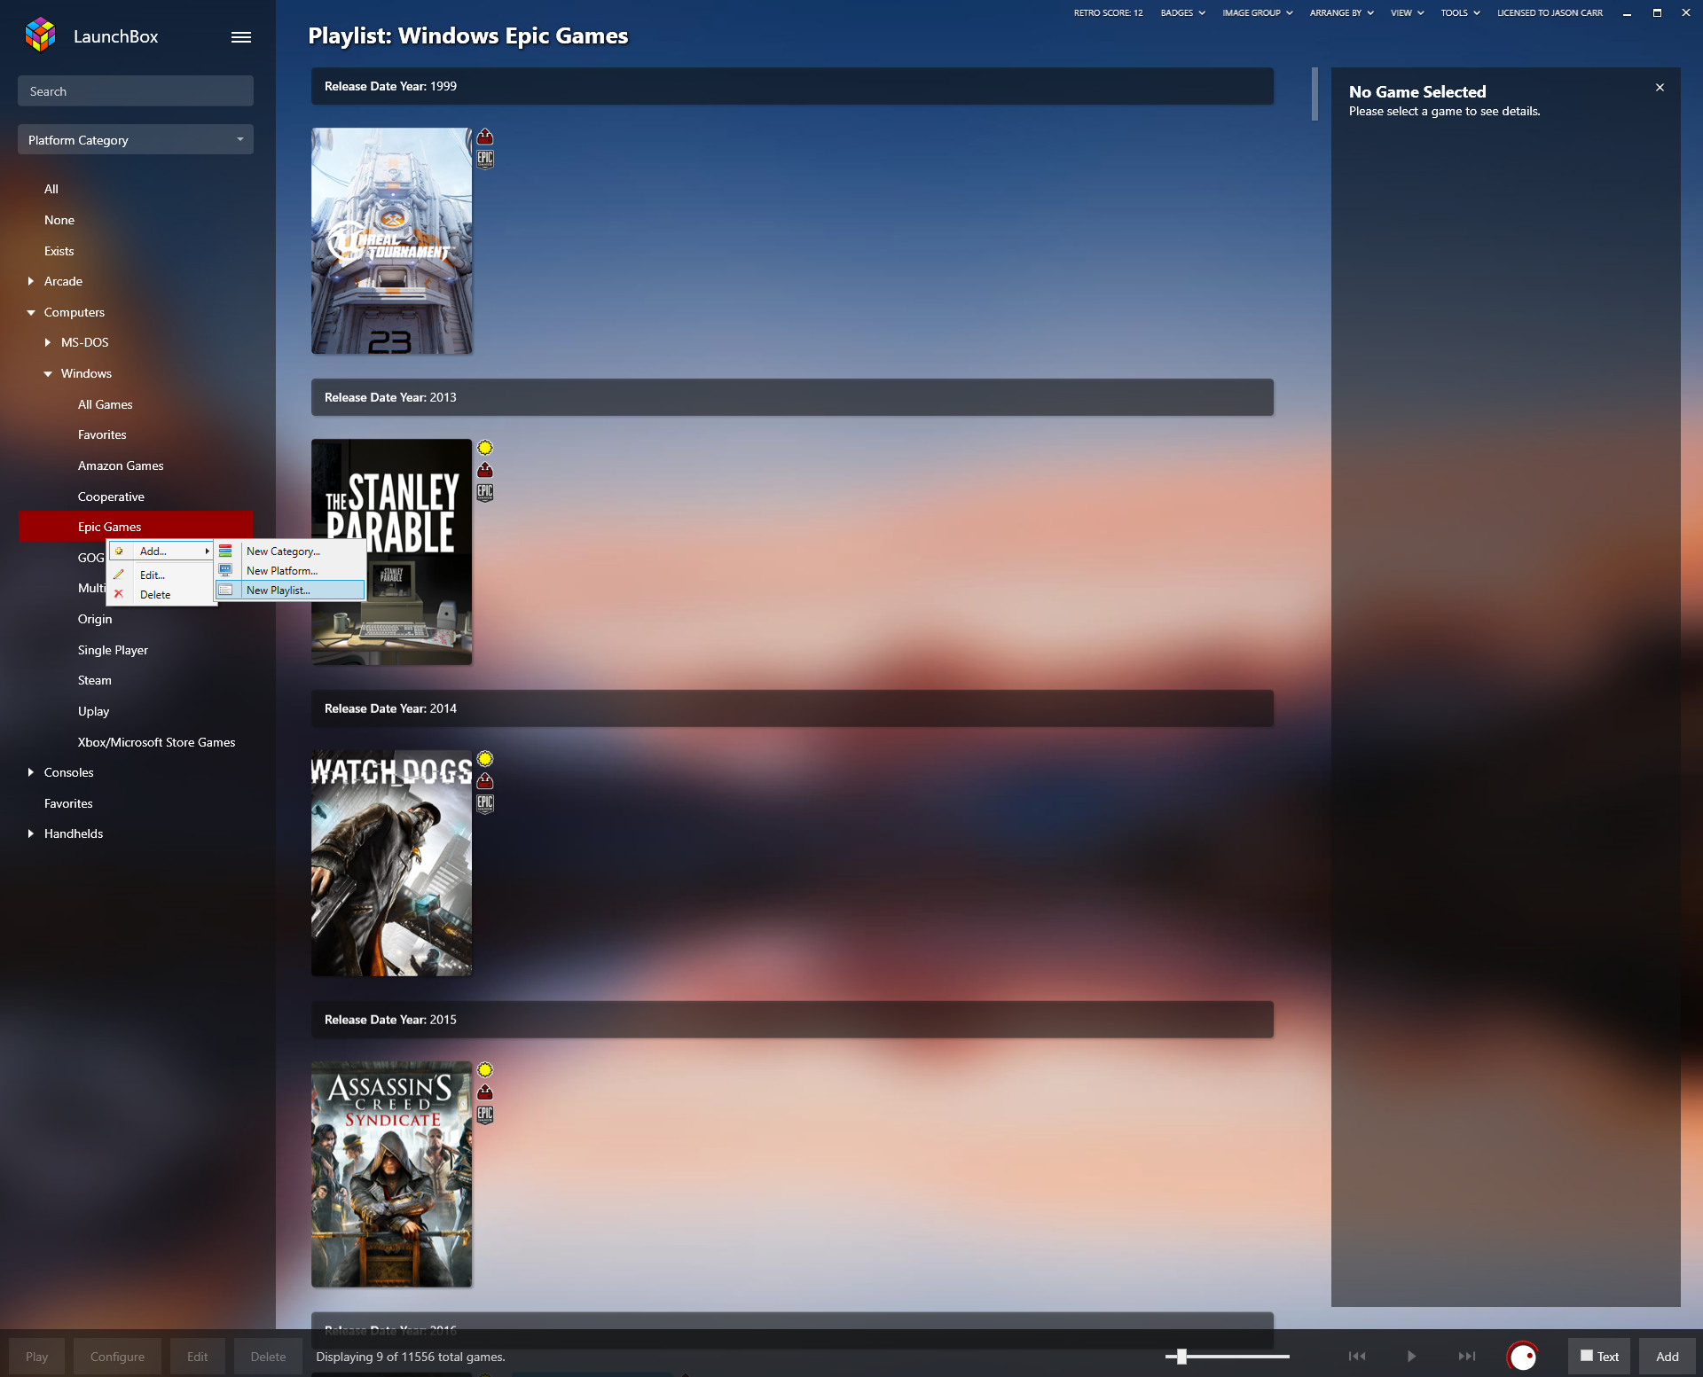Focus the Search input field
The height and width of the screenshot is (1377, 1703).
136,91
